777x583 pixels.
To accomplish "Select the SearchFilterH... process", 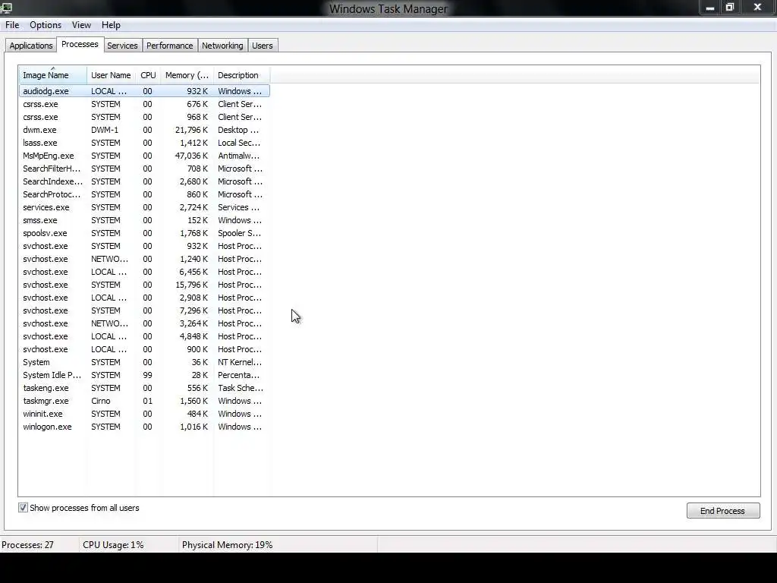I will 144,169.
